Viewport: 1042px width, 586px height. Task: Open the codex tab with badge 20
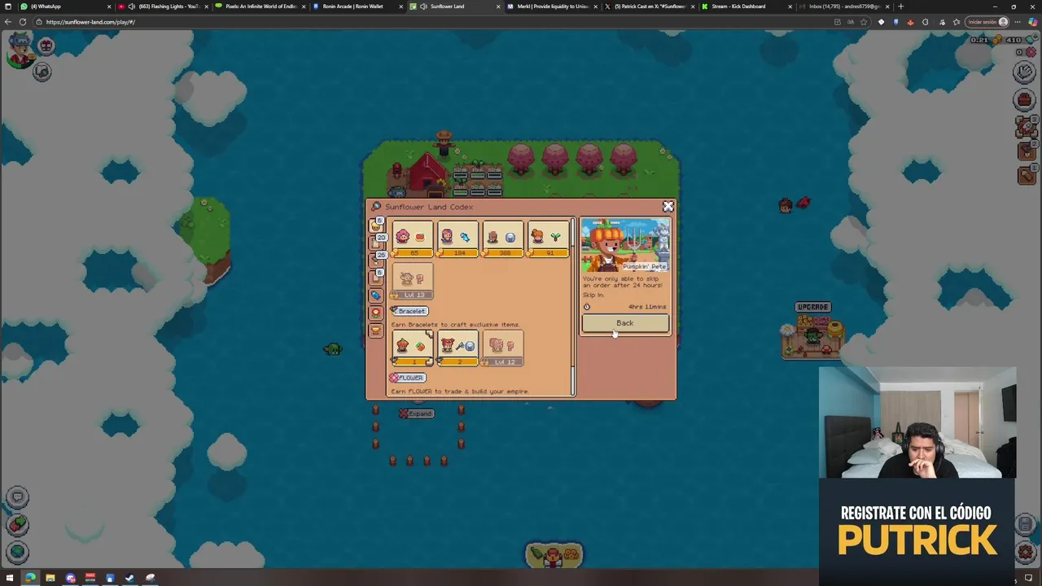pos(376,242)
